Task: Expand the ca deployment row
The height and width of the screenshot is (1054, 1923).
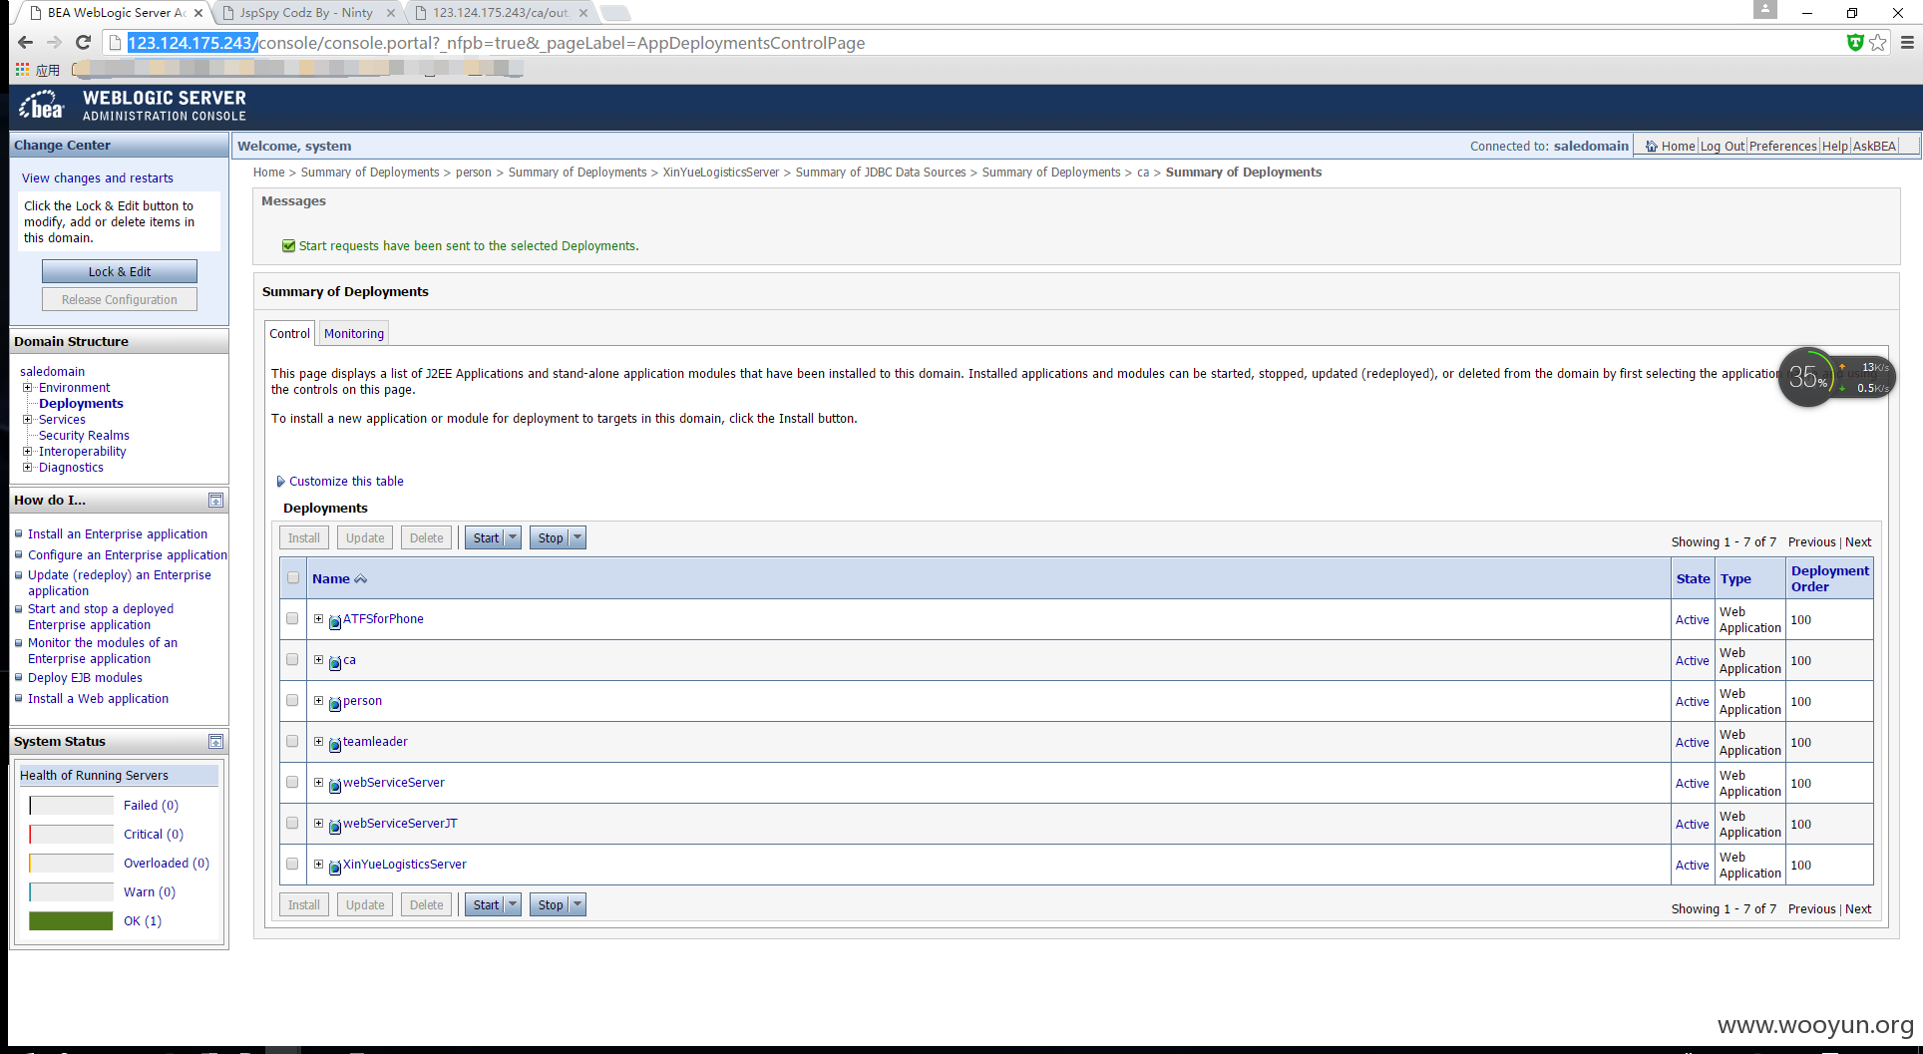Action: pyautogui.click(x=318, y=659)
